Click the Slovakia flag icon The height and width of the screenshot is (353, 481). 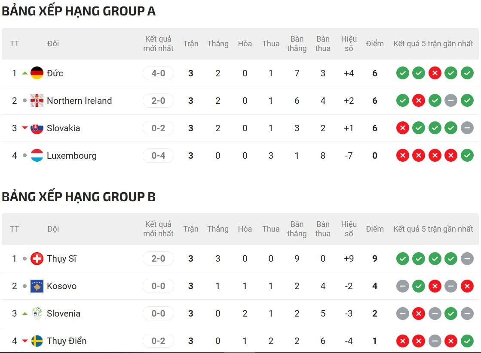pos(37,128)
